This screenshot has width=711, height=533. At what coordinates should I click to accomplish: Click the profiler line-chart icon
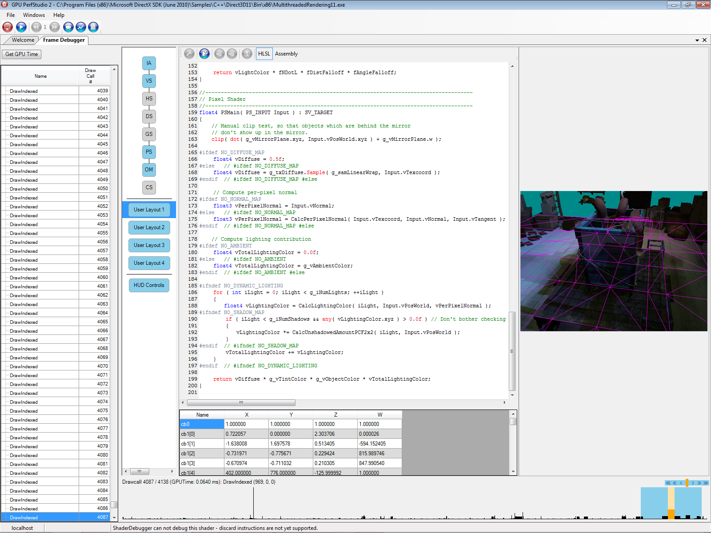tap(81, 27)
